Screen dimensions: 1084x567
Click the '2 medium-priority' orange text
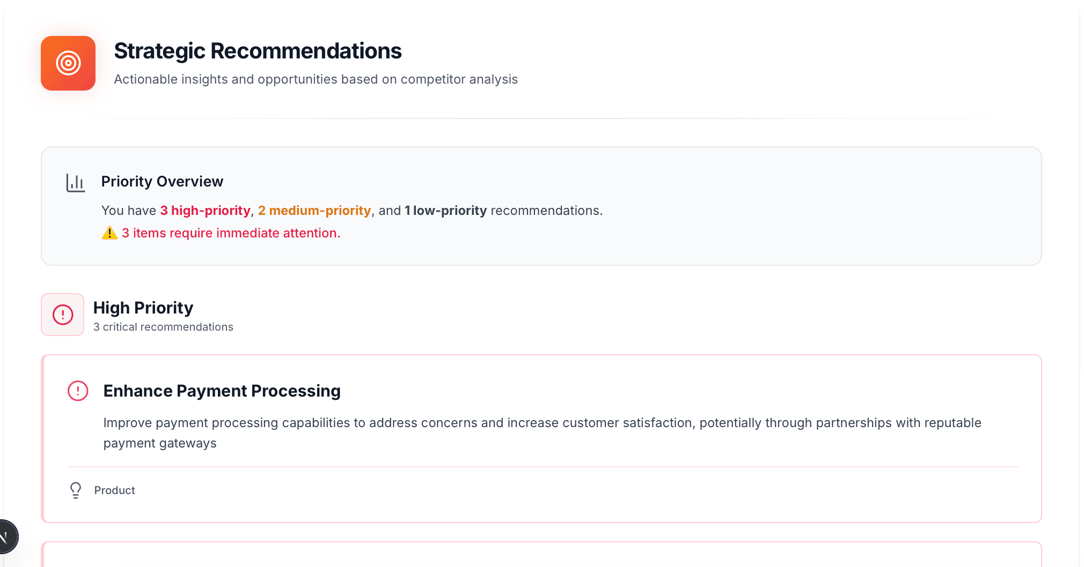314,211
